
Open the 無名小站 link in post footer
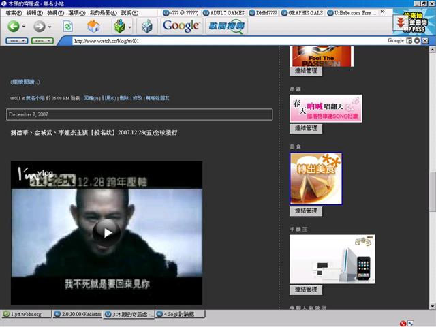click(x=35, y=98)
